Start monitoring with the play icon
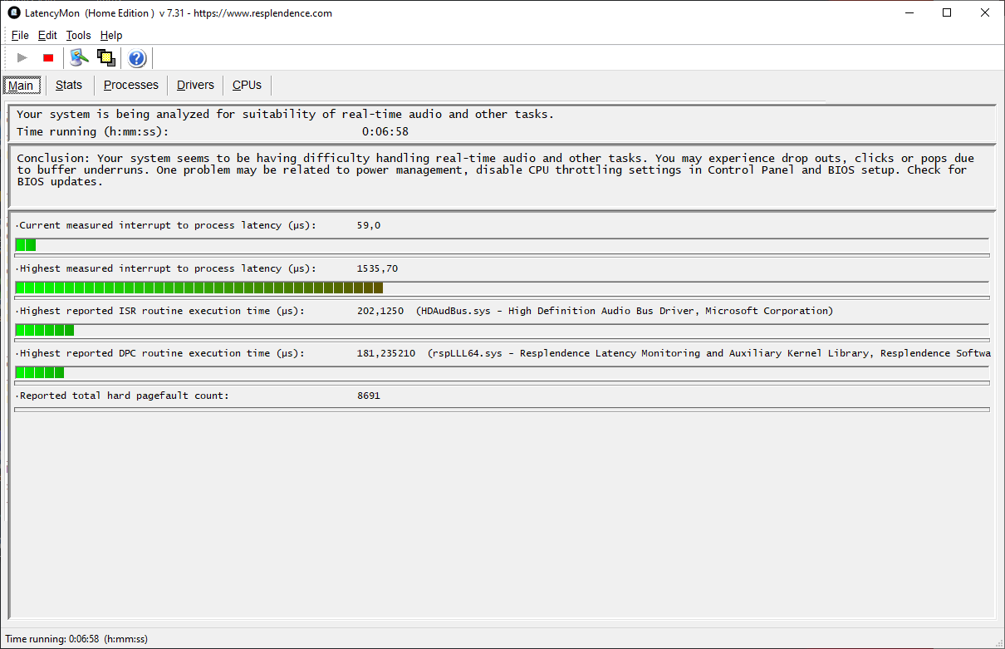Image resolution: width=1005 pixels, height=649 pixels. coord(22,57)
